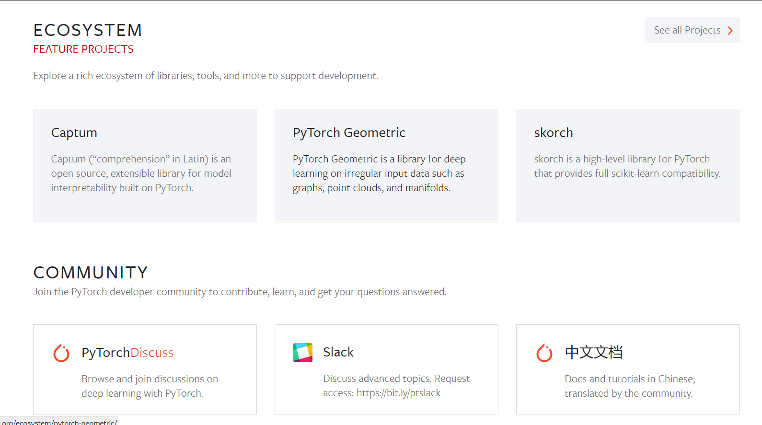Select the PyTorch Geometric description text

tap(379, 173)
